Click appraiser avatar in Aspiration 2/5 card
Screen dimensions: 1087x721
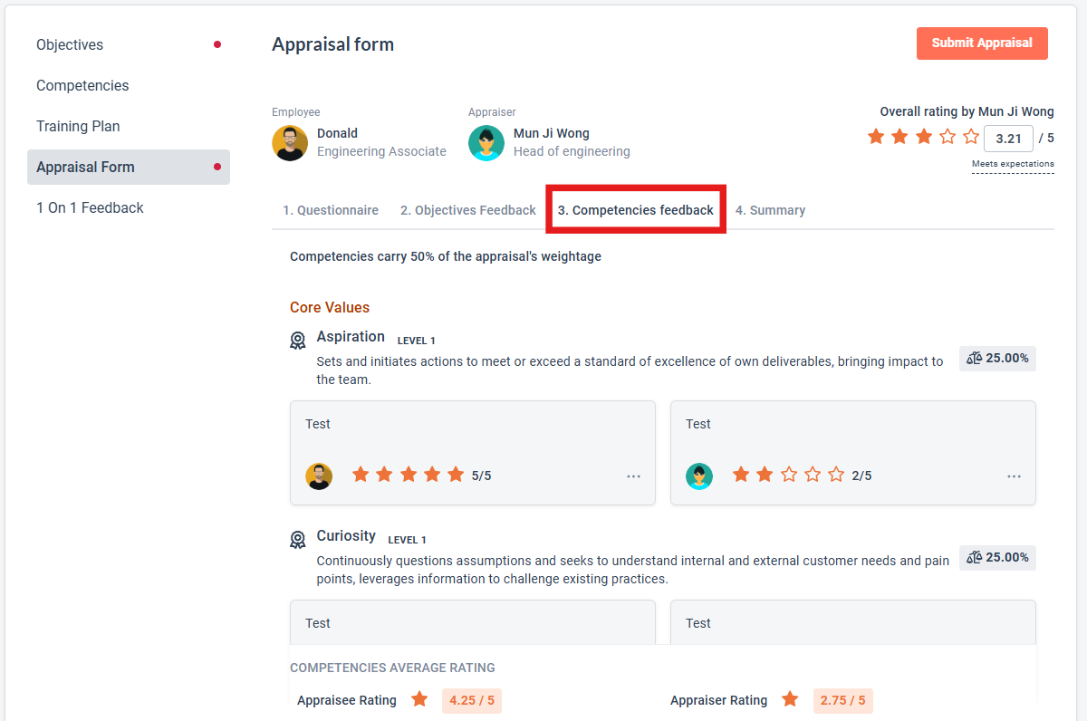click(x=699, y=476)
